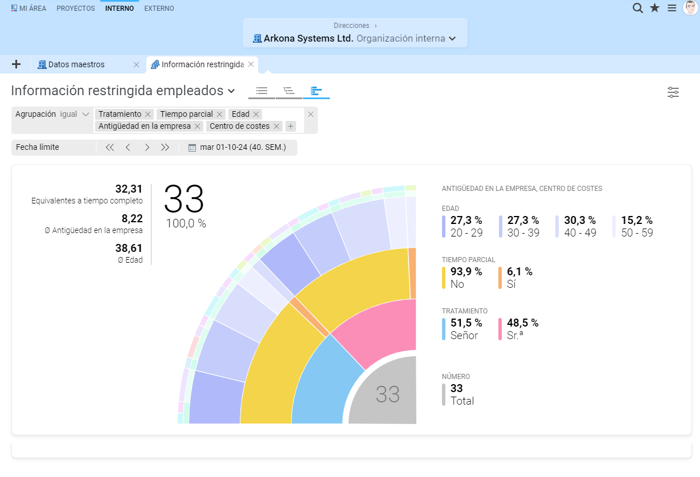Switch to Datos maestros tab
The height and width of the screenshot is (477, 700).
(76, 65)
